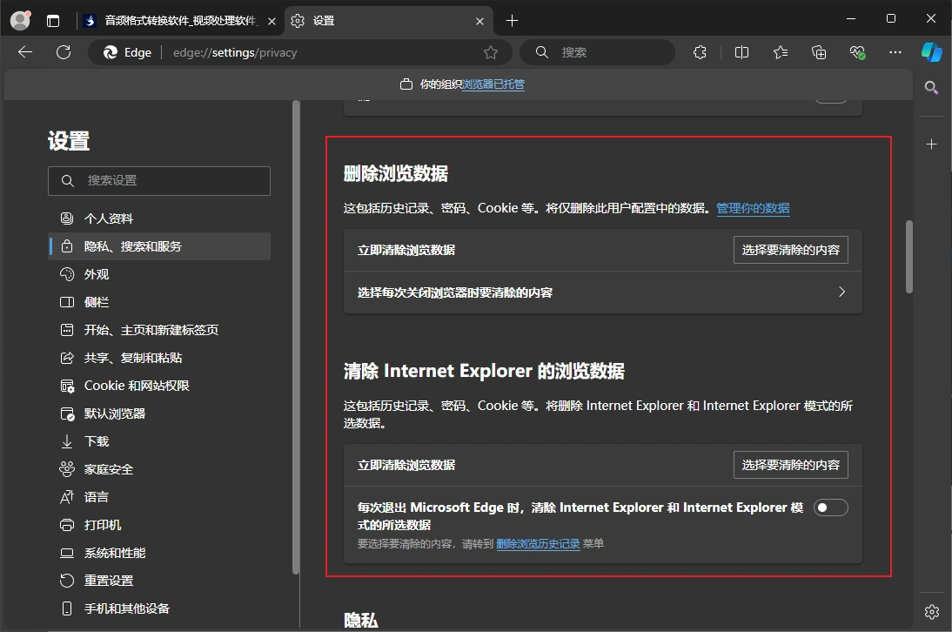Click 管理你的数据 link
Viewport: 952px width, 632px height.
pyautogui.click(x=753, y=208)
